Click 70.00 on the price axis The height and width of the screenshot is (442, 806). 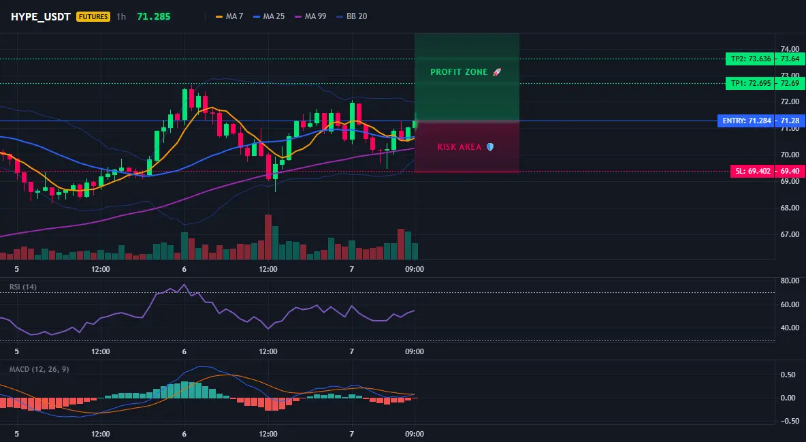coord(790,155)
